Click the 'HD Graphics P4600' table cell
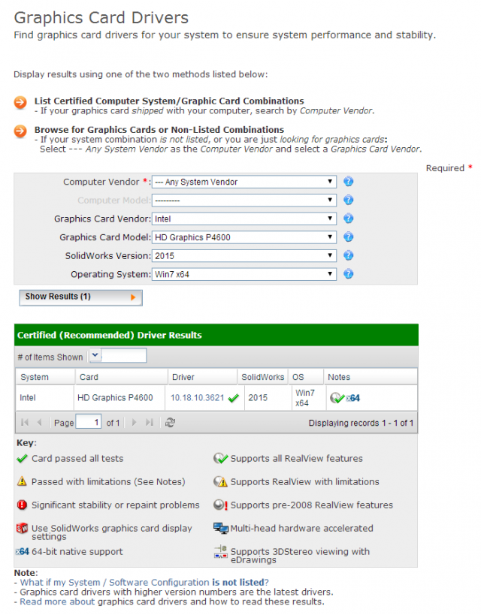Screen dimensions: 481x615 coord(119,398)
